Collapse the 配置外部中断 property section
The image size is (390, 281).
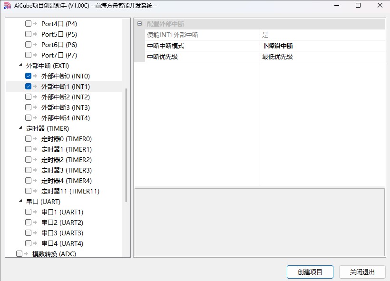tap(139, 24)
